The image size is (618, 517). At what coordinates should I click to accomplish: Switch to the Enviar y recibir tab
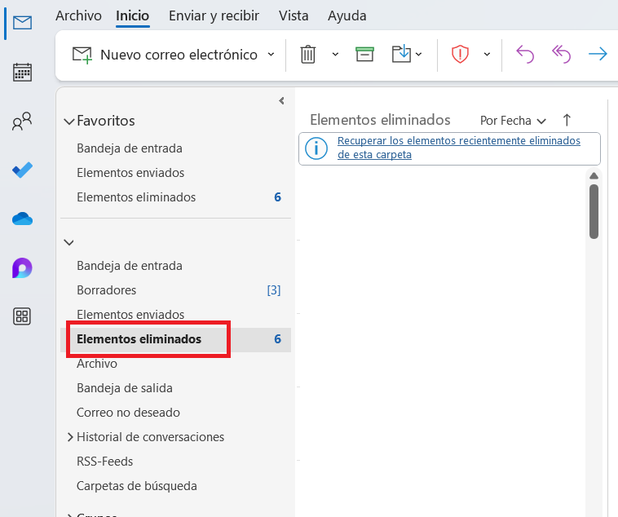tap(212, 15)
